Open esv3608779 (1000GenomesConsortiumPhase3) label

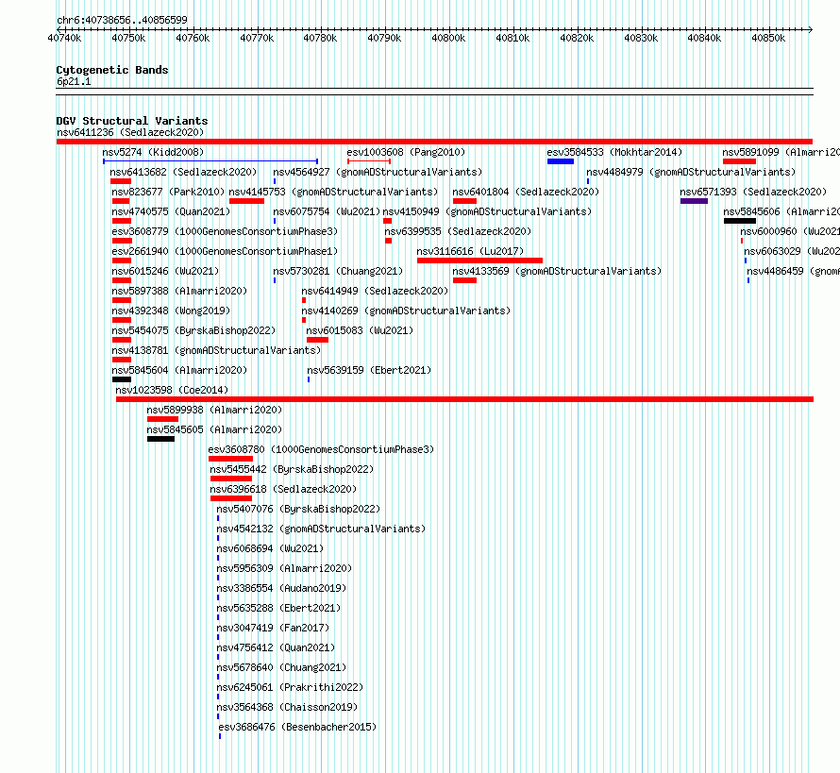point(225,231)
